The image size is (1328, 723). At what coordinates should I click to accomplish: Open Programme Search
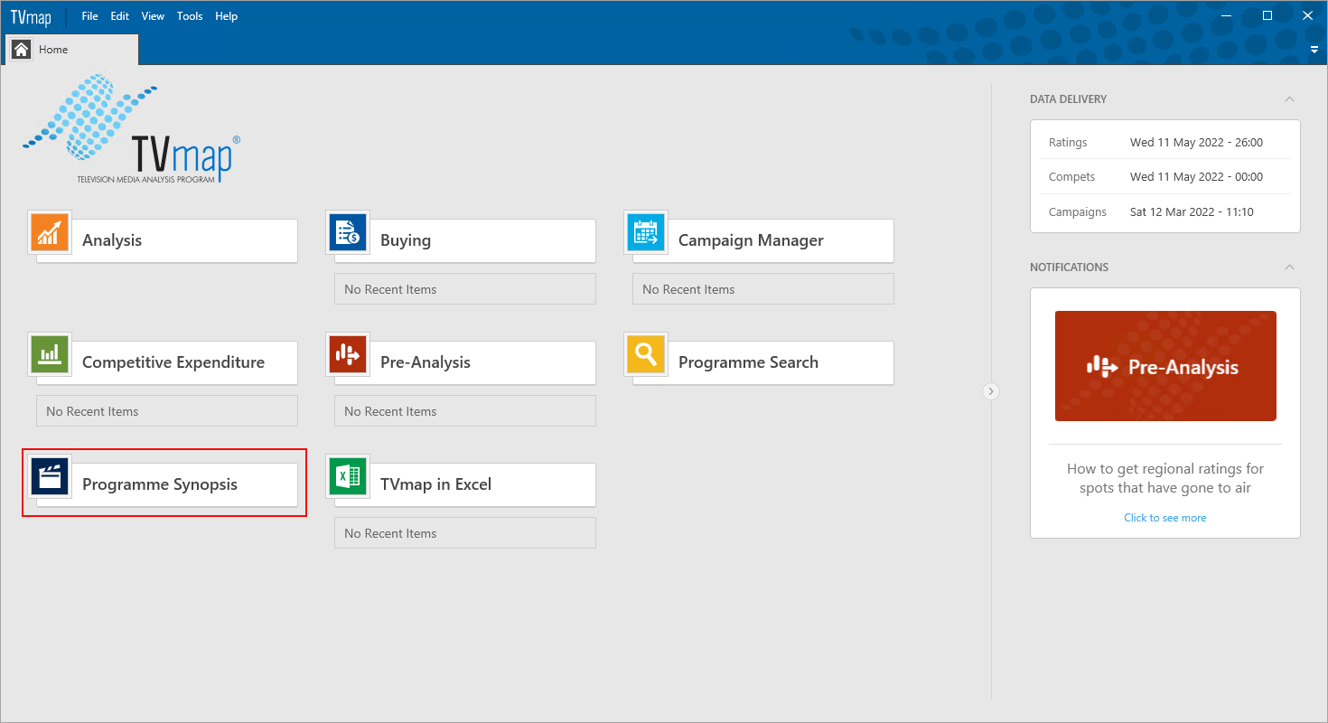click(x=763, y=362)
